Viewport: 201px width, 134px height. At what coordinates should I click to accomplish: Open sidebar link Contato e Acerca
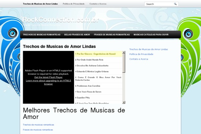(139, 59)
